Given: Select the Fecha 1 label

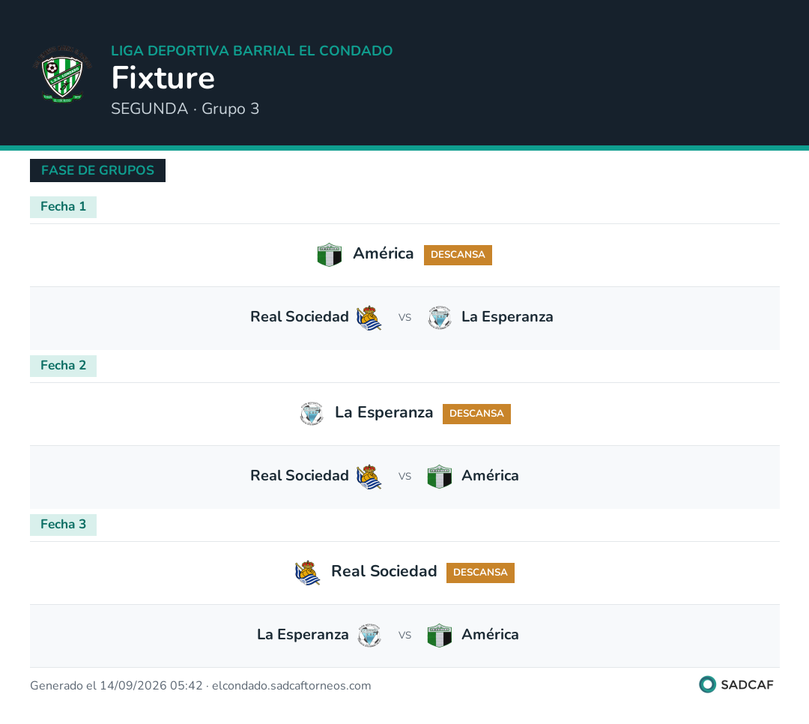Looking at the screenshot, I should point(63,207).
